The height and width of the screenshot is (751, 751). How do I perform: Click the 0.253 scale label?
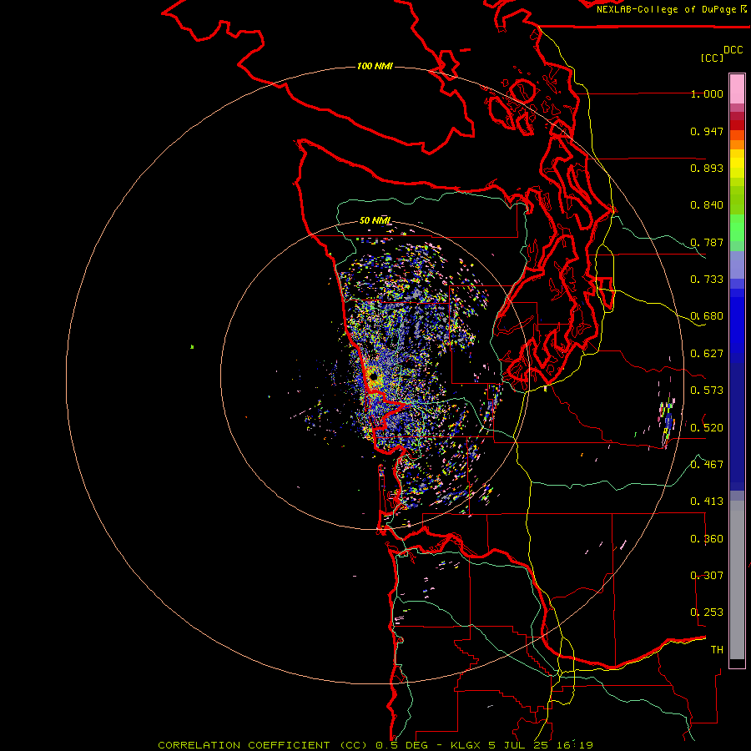click(707, 612)
